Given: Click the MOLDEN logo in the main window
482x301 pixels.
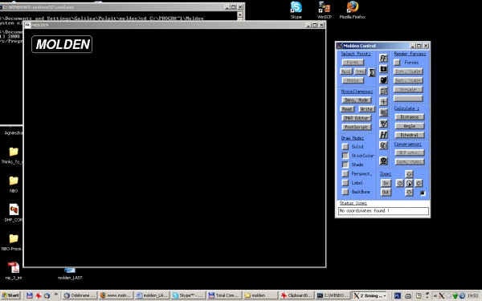Looking at the screenshot, I should [62, 44].
